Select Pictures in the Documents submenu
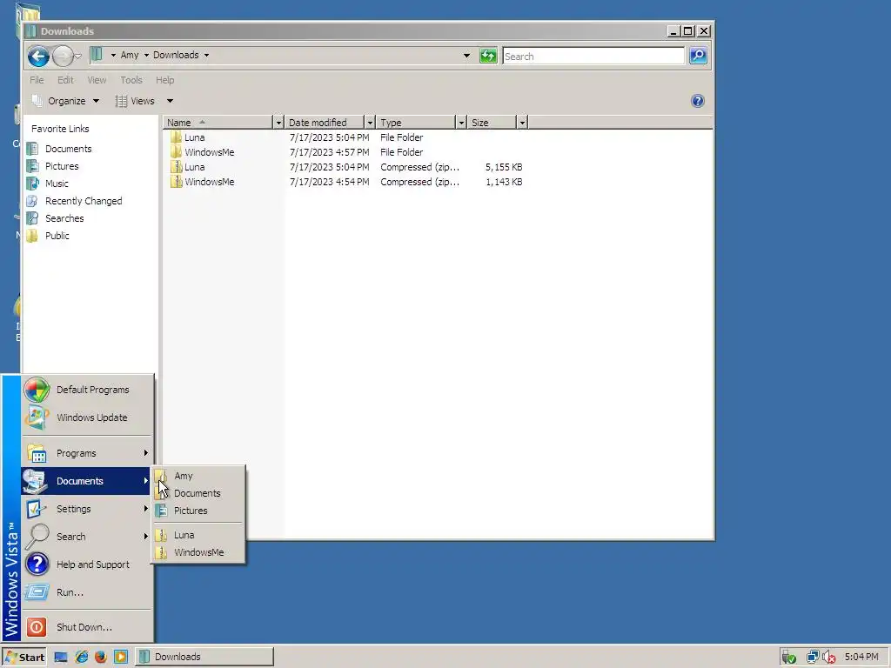Screen dimensions: 891x668 (x=198, y=511)
